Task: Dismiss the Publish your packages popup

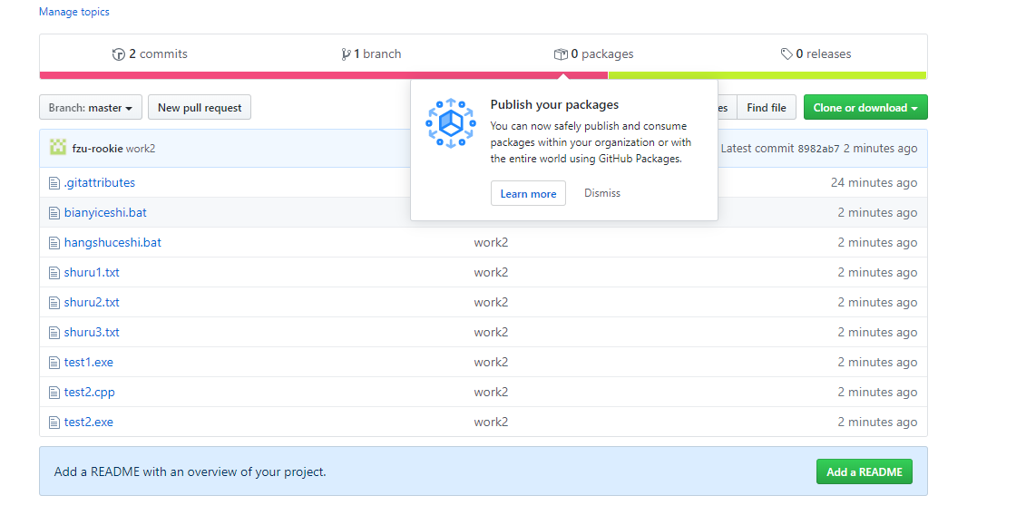Action: (602, 193)
